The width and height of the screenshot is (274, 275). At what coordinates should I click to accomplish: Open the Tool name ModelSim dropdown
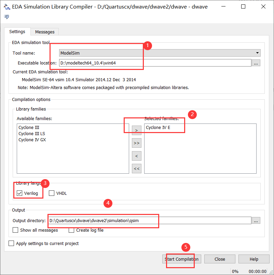point(160,53)
